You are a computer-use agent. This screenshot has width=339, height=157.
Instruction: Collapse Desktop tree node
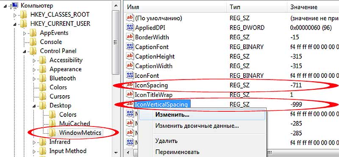tap(34, 106)
